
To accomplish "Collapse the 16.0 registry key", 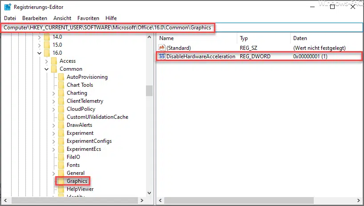I will tap(40, 53).
